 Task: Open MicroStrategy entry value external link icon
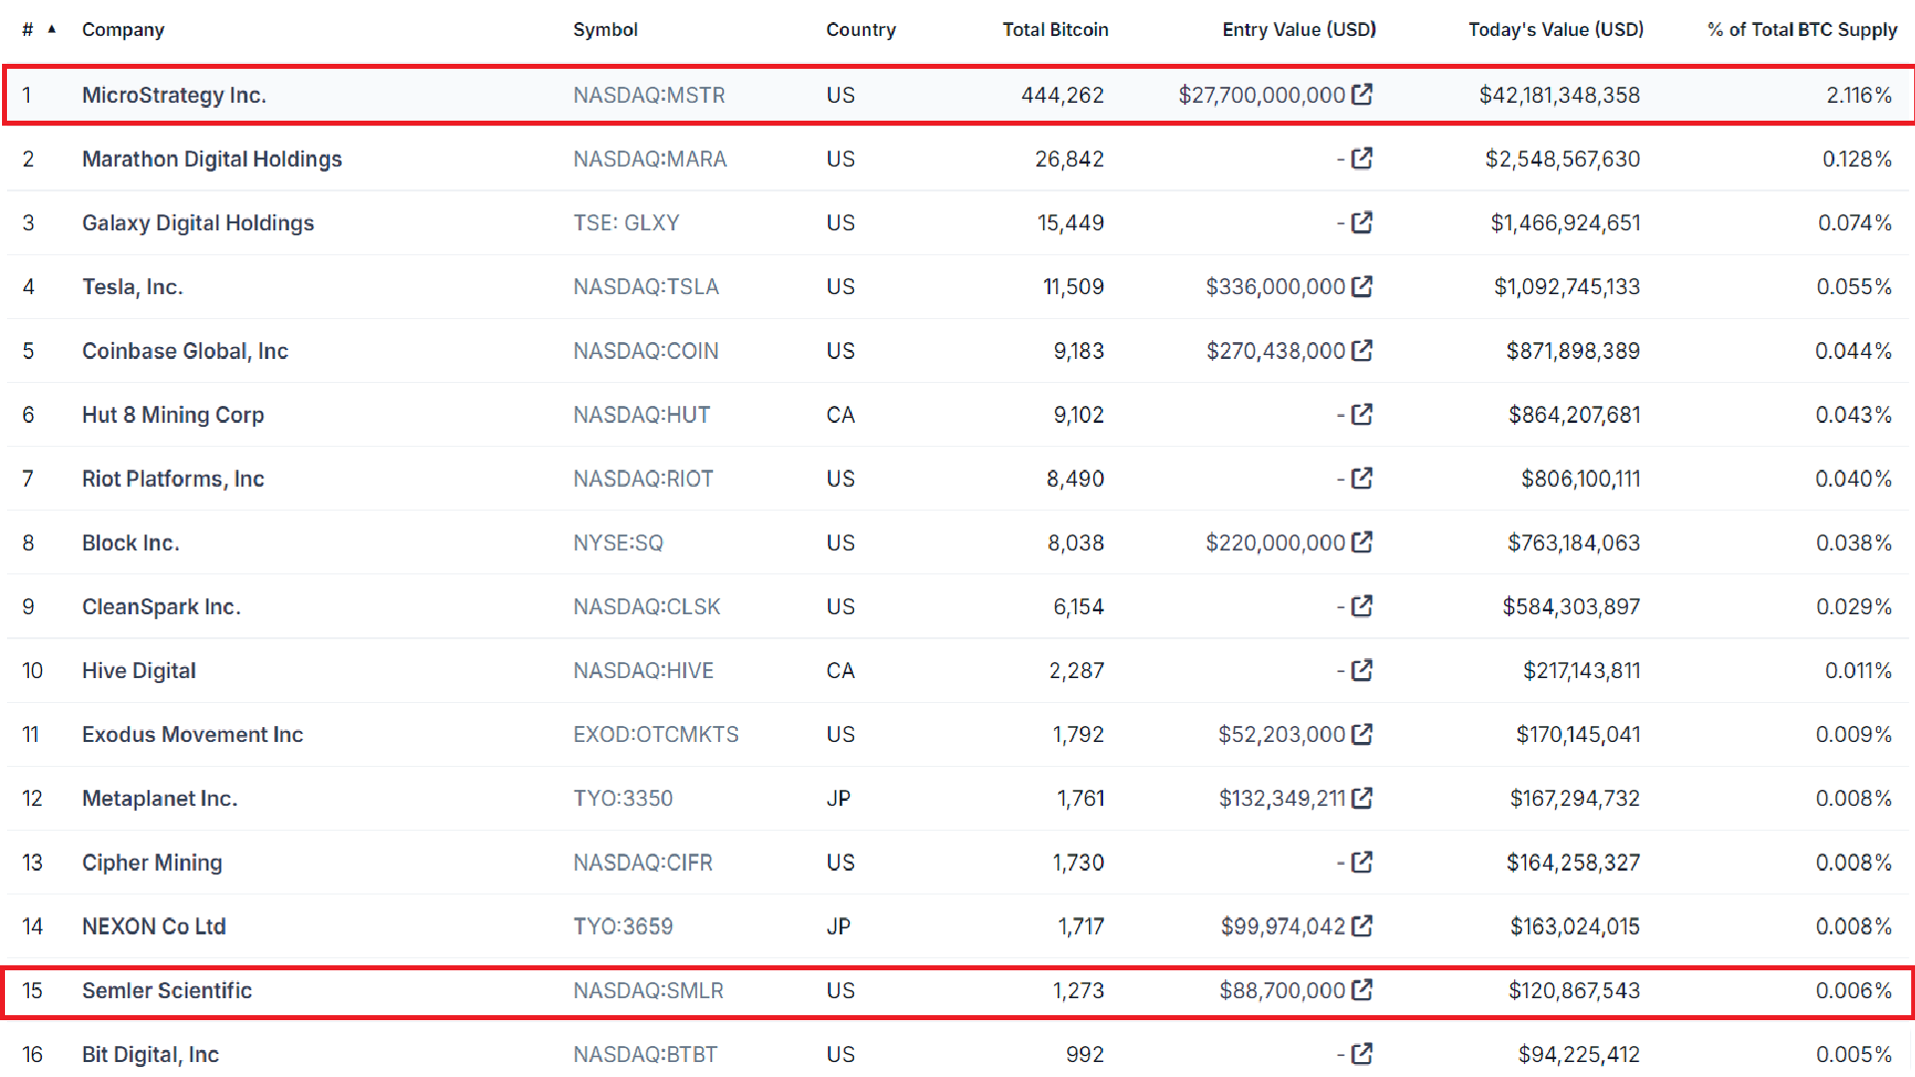coord(1361,95)
